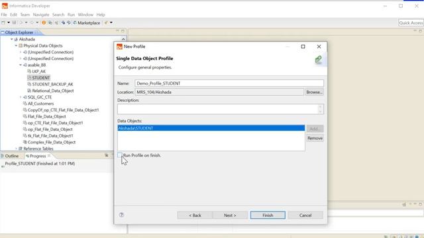Collapse the asable_BB connection node

coord(21,65)
